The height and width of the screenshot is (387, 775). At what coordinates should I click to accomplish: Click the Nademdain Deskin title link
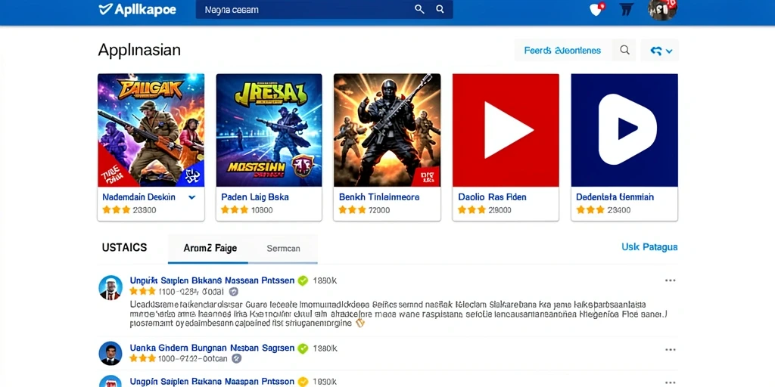tap(139, 197)
